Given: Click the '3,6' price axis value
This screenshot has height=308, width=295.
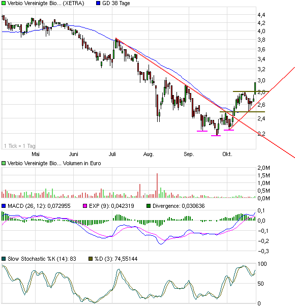Looking at the screenshot, I should click(x=261, y=49).
